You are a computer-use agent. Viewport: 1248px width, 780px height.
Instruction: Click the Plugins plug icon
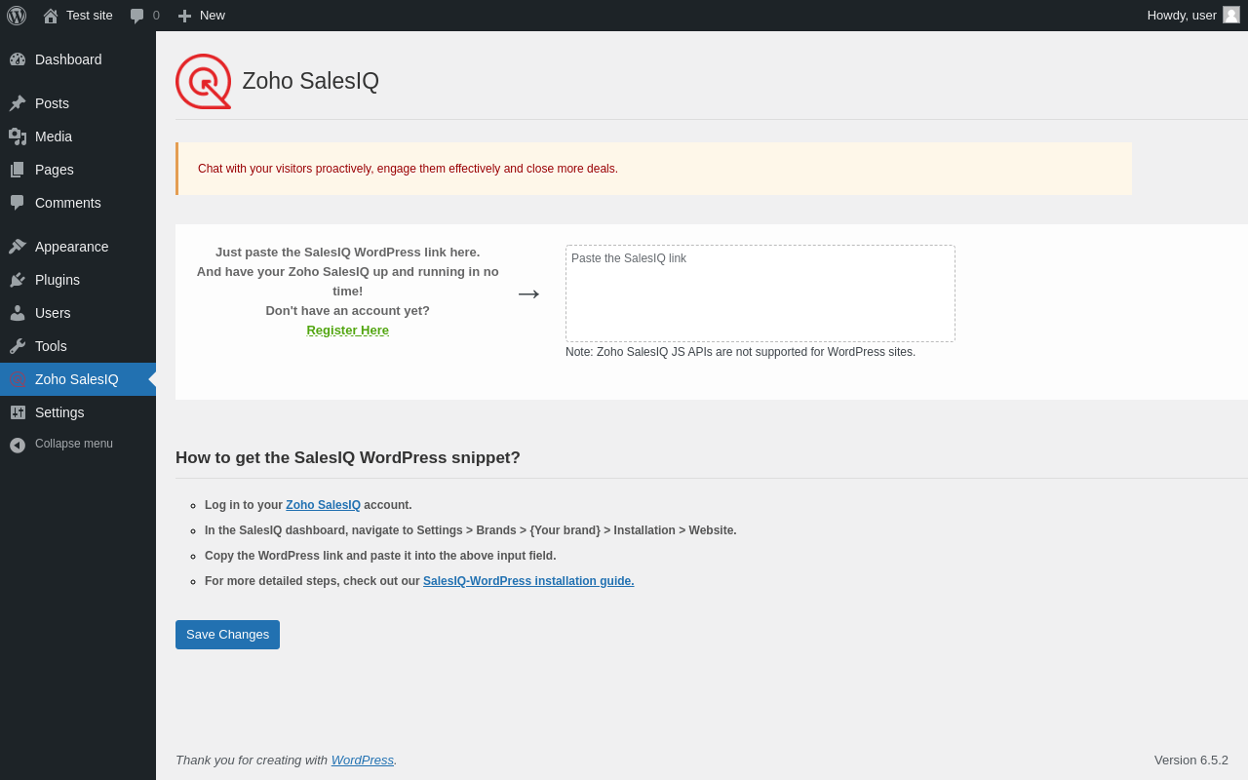pyautogui.click(x=18, y=280)
